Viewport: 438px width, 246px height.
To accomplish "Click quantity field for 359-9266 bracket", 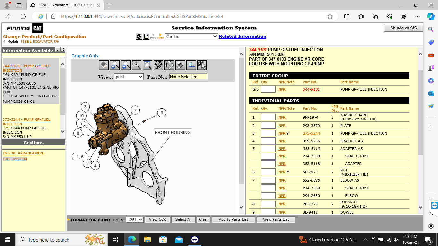I will (268, 141).
